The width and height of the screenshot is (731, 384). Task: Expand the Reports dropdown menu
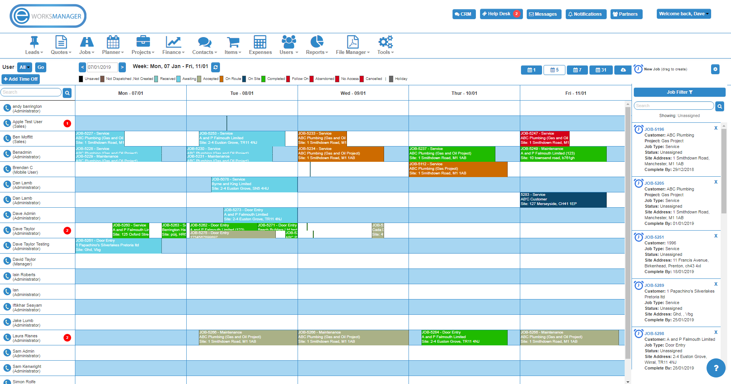click(x=317, y=46)
